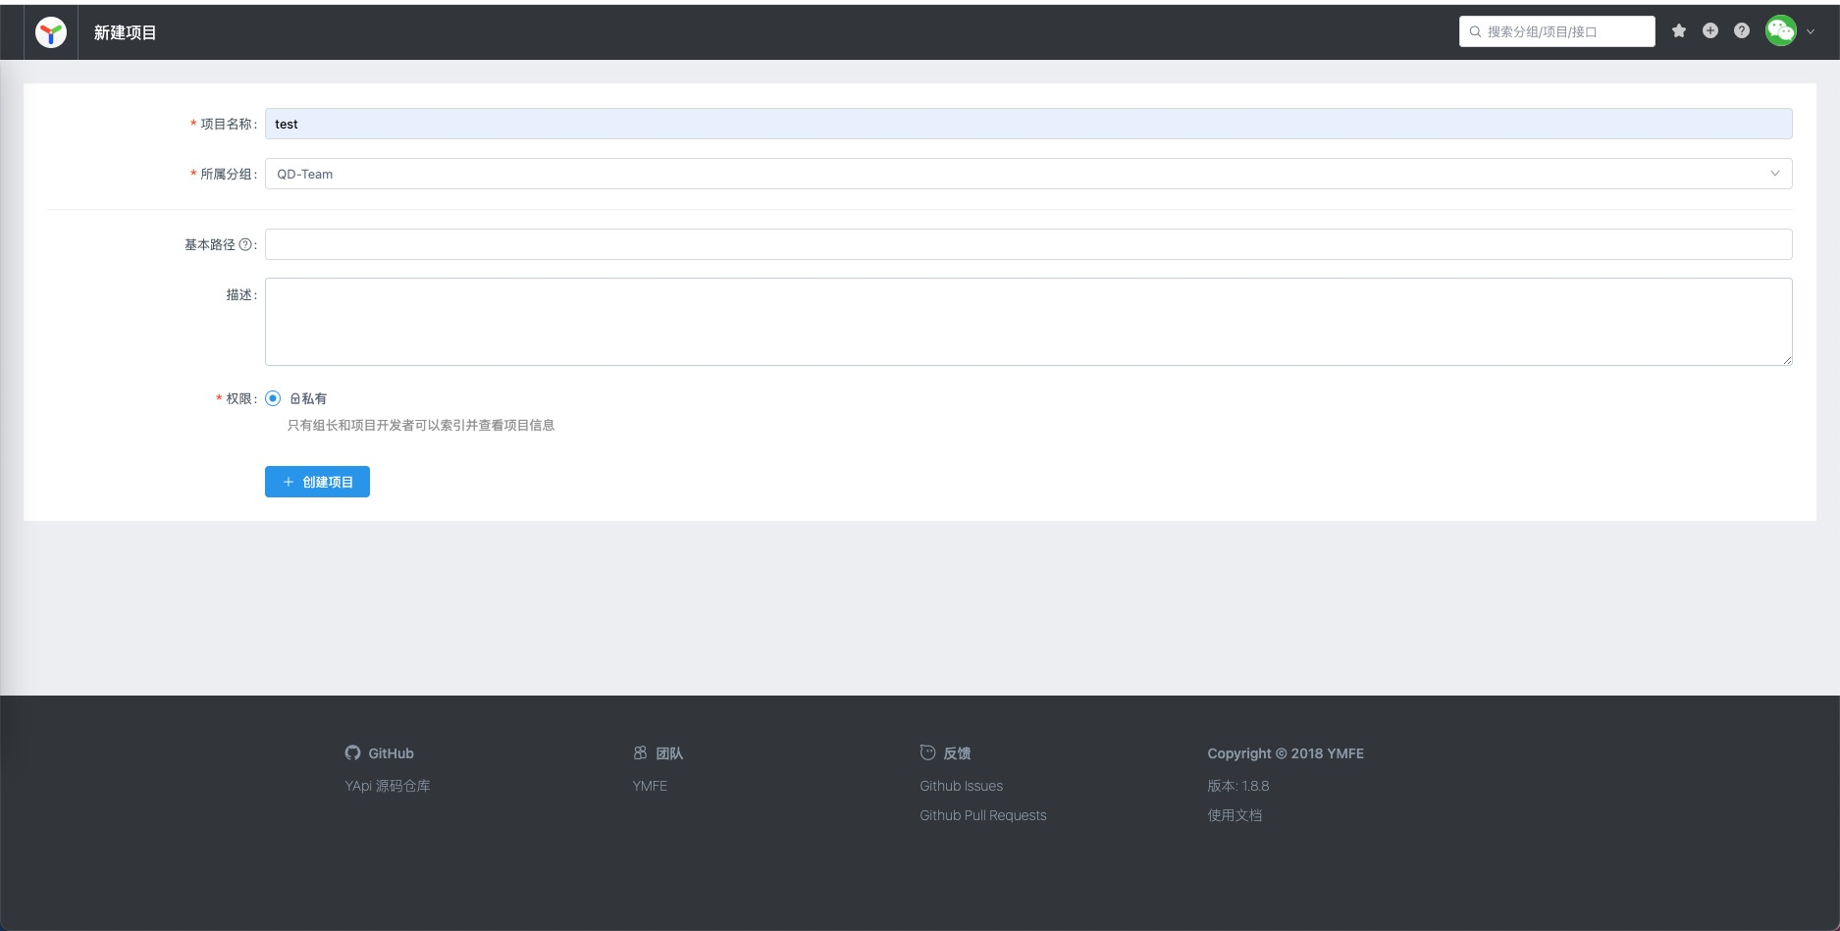
Task: Click the 项目名称 input containing test
Action: [1028, 124]
